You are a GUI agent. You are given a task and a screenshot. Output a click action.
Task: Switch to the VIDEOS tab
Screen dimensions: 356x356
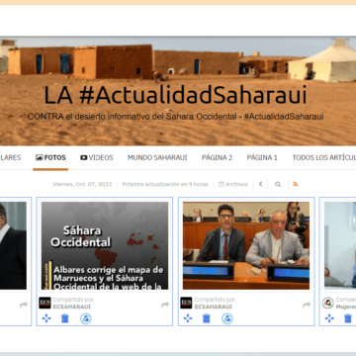coord(97,157)
